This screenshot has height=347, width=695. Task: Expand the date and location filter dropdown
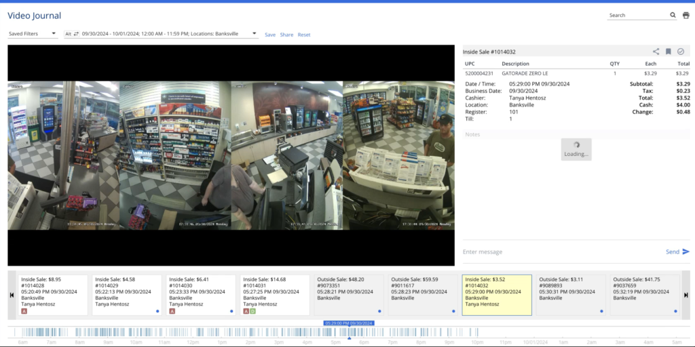(x=254, y=34)
